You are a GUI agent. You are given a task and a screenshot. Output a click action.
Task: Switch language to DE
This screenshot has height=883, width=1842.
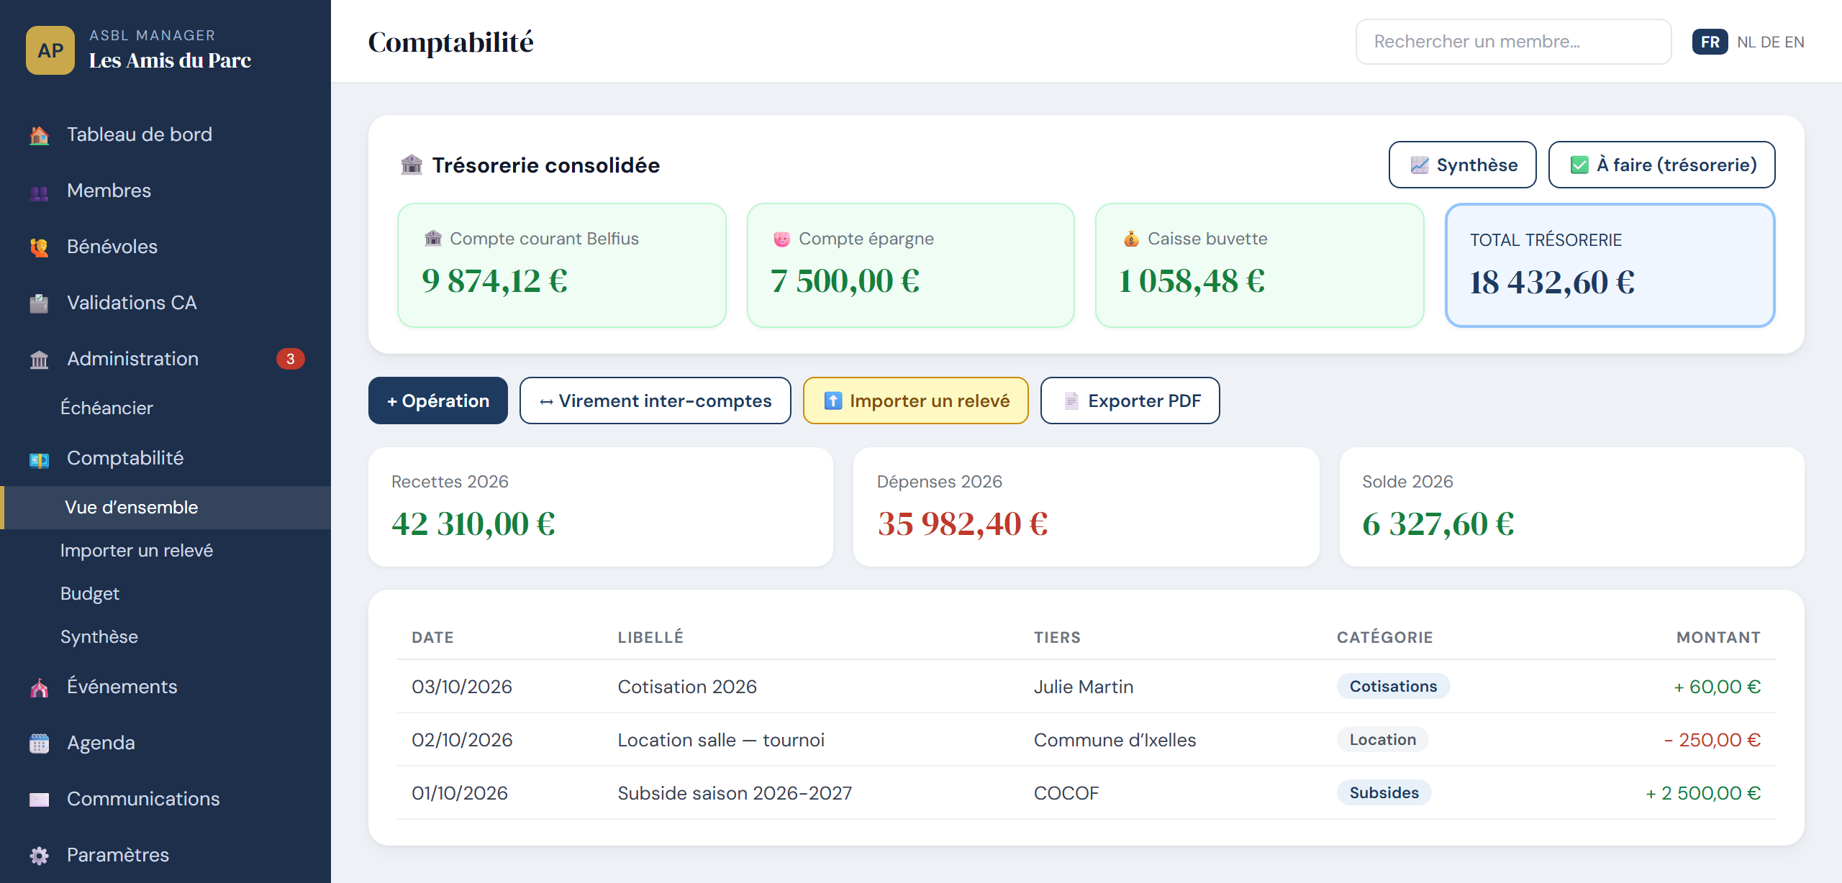[1770, 42]
